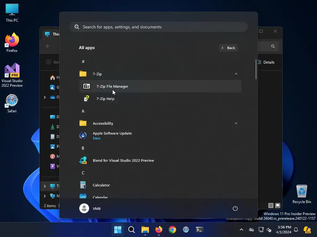Click the Windows Start button in taskbar
The width and height of the screenshot is (317, 237).
[118, 230]
